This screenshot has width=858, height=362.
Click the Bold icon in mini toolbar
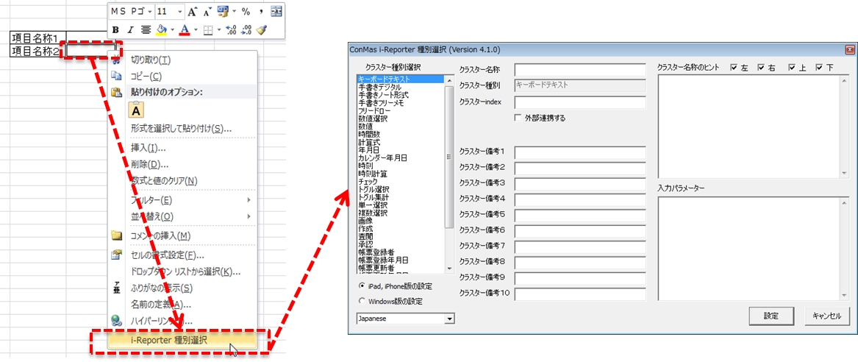116,30
